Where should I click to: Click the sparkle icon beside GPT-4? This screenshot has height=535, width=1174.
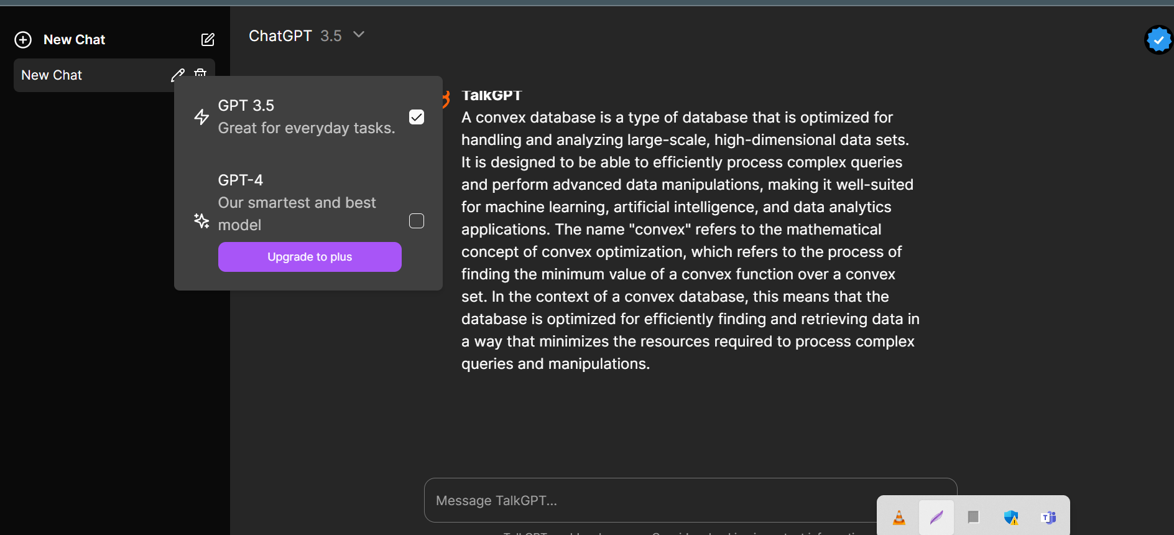click(201, 221)
